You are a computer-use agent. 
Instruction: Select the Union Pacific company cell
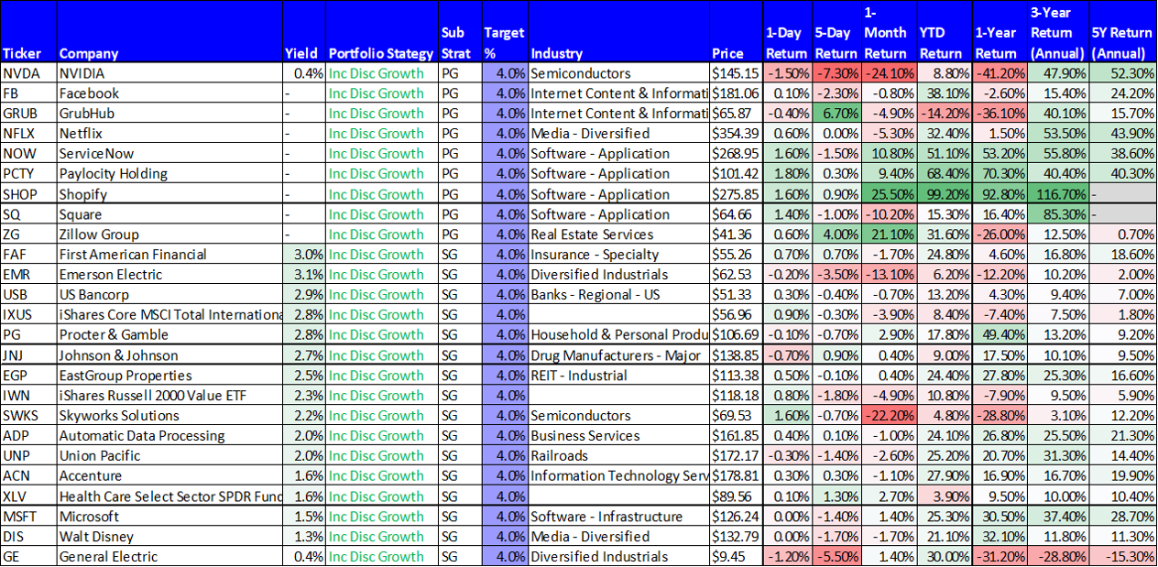click(169, 456)
